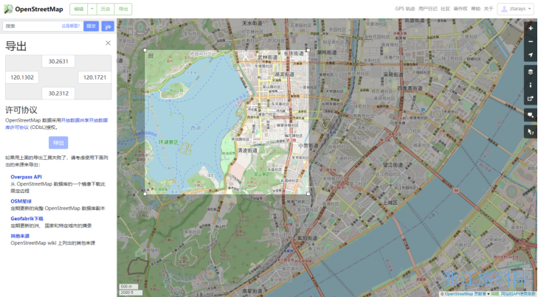Click the 环湖景区 label on the map
This screenshot has height=297, width=538.
coord(168,141)
